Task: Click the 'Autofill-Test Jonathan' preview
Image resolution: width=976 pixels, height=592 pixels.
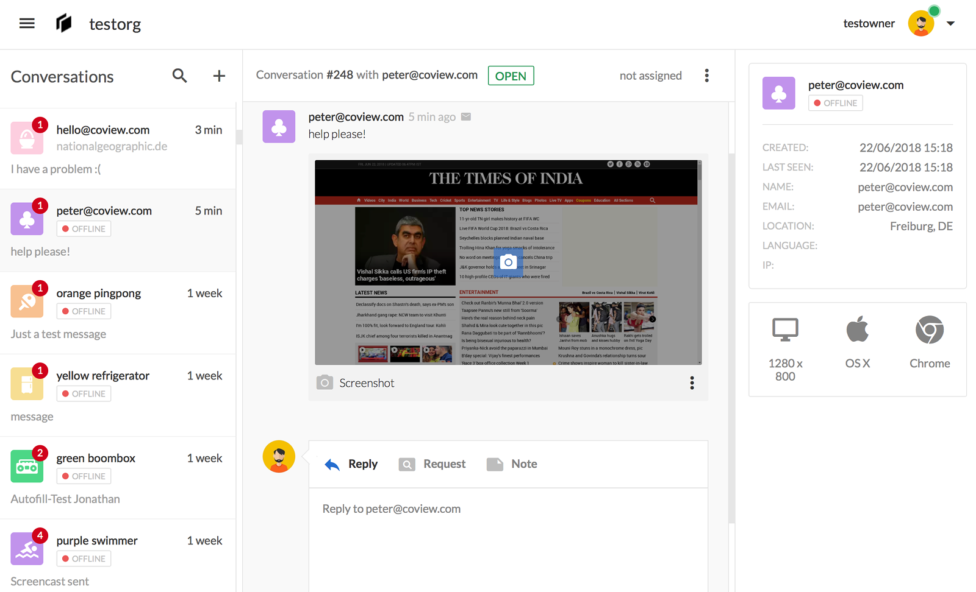Action: [x=65, y=499]
